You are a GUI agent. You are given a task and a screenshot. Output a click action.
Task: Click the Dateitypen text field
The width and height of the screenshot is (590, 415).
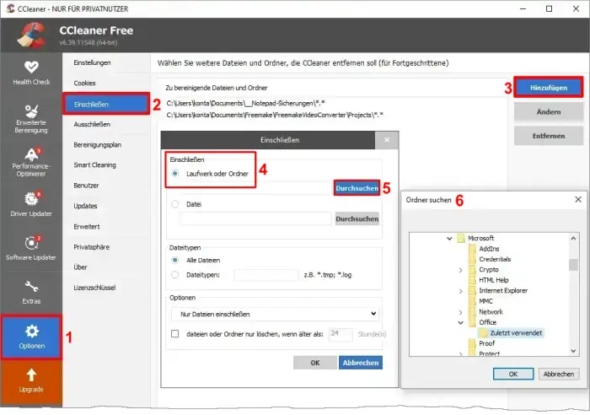click(265, 275)
